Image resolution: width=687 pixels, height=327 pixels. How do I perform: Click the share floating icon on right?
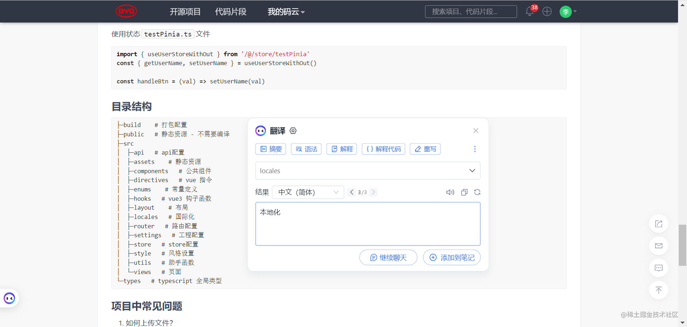(x=659, y=224)
